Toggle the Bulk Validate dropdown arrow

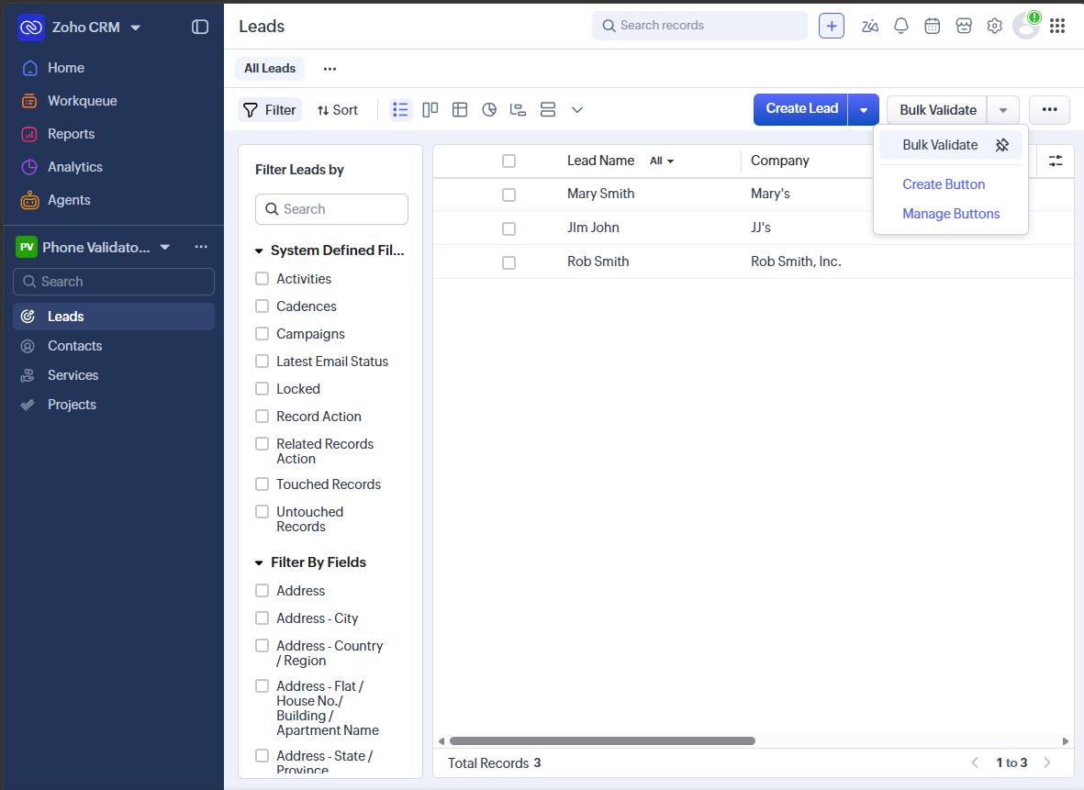(x=1003, y=110)
